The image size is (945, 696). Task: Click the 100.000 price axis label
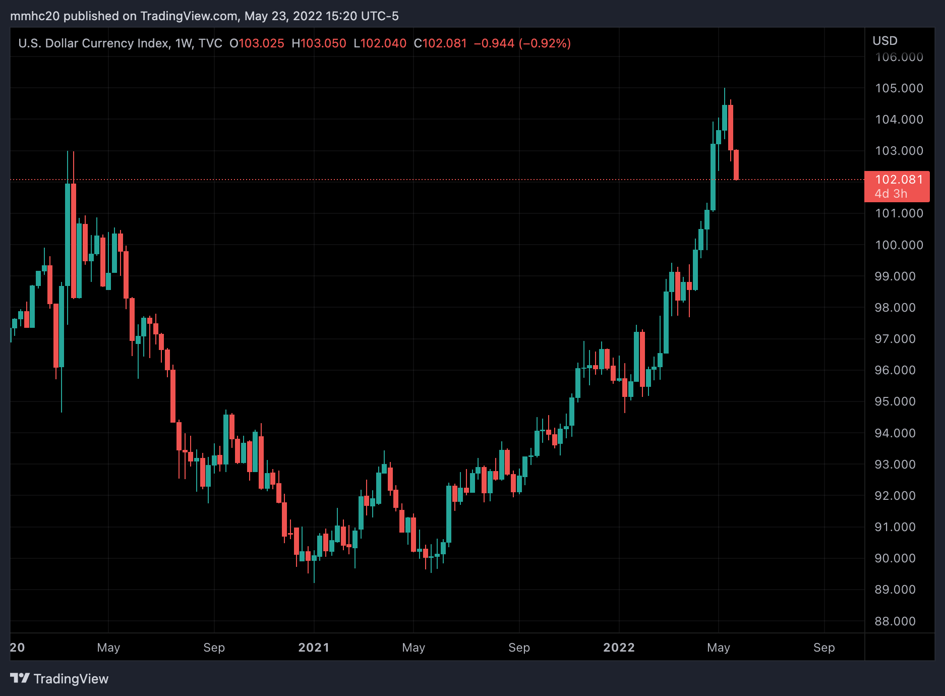click(x=899, y=245)
